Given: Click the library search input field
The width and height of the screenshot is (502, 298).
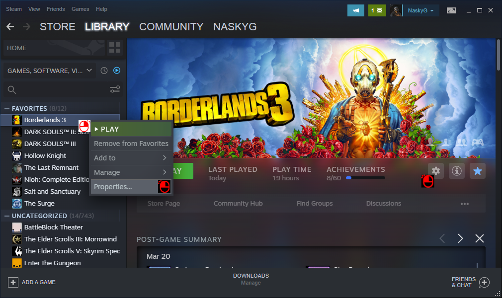Looking at the screenshot, I should [63, 90].
